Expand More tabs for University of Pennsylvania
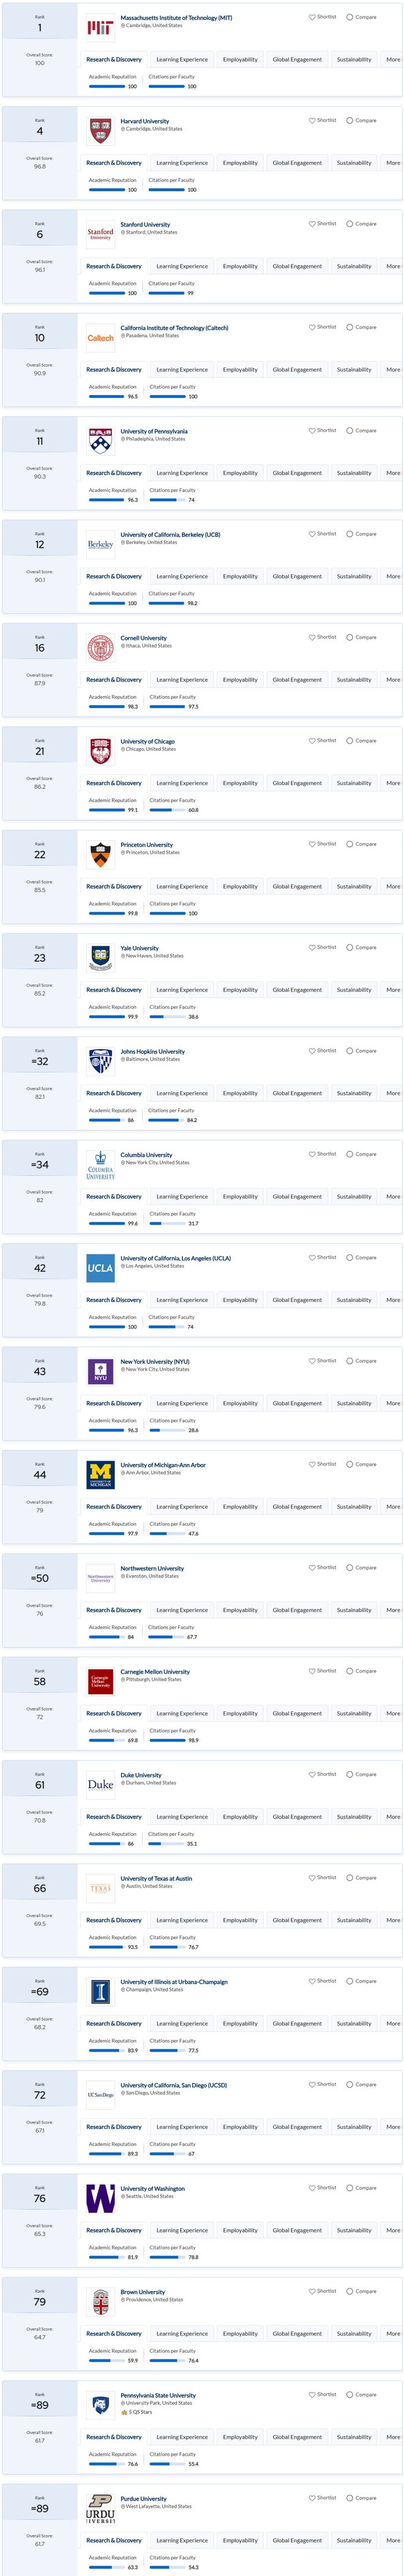The width and height of the screenshot is (404, 2576). tap(393, 473)
